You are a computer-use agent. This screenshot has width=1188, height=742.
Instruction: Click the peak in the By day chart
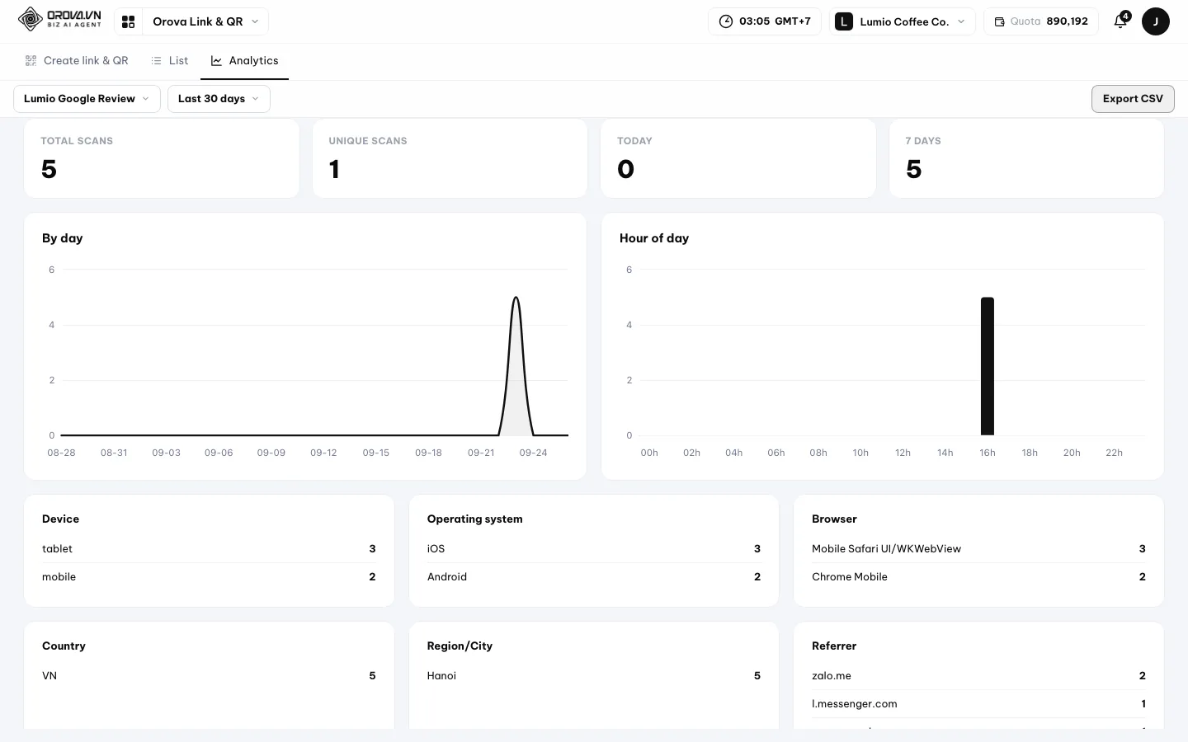click(516, 298)
